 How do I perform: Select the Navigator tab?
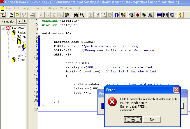(x=8, y=21)
